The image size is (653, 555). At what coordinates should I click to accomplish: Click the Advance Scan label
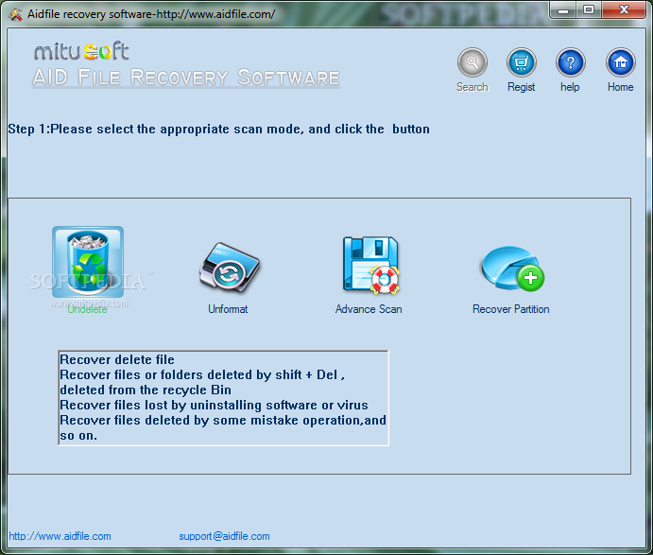[369, 309]
